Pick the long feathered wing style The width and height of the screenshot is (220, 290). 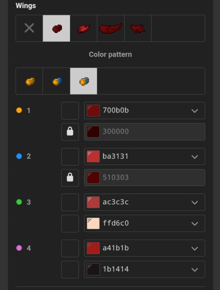point(111,28)
